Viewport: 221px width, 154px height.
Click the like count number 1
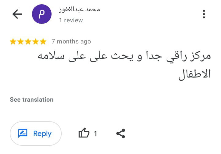[x=95, y=134]
